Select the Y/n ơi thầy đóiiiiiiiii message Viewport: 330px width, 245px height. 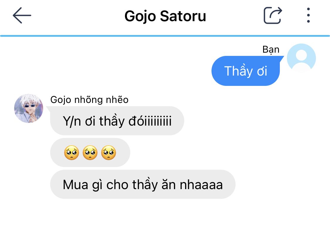[117, 121]
